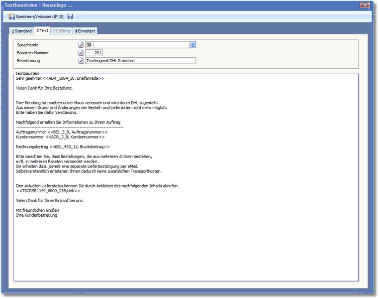This screenshot has height=299, width=379.
Task: Toggle the Bezeichnung checkbox
Action: [x=81, y=61]
